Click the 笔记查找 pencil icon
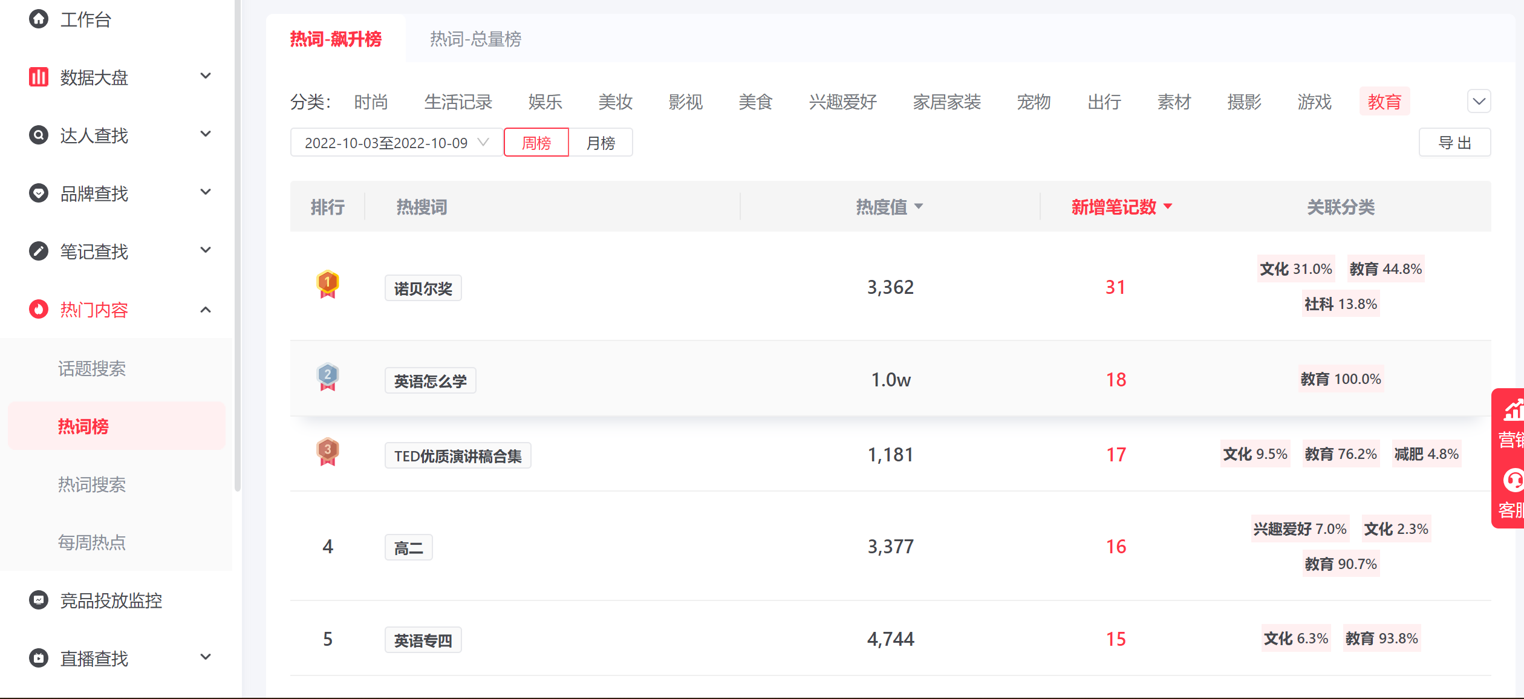 pyautogui.click(x=39, y=251)
